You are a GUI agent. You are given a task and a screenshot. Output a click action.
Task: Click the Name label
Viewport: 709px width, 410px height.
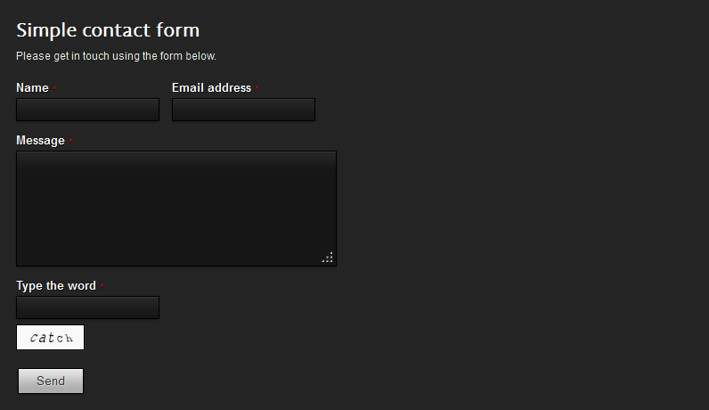[x=33, y=87]
